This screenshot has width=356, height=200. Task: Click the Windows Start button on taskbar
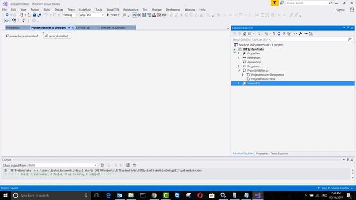6,195
